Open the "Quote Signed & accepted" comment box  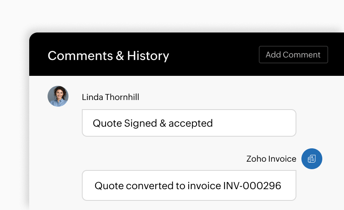point(189,123)
